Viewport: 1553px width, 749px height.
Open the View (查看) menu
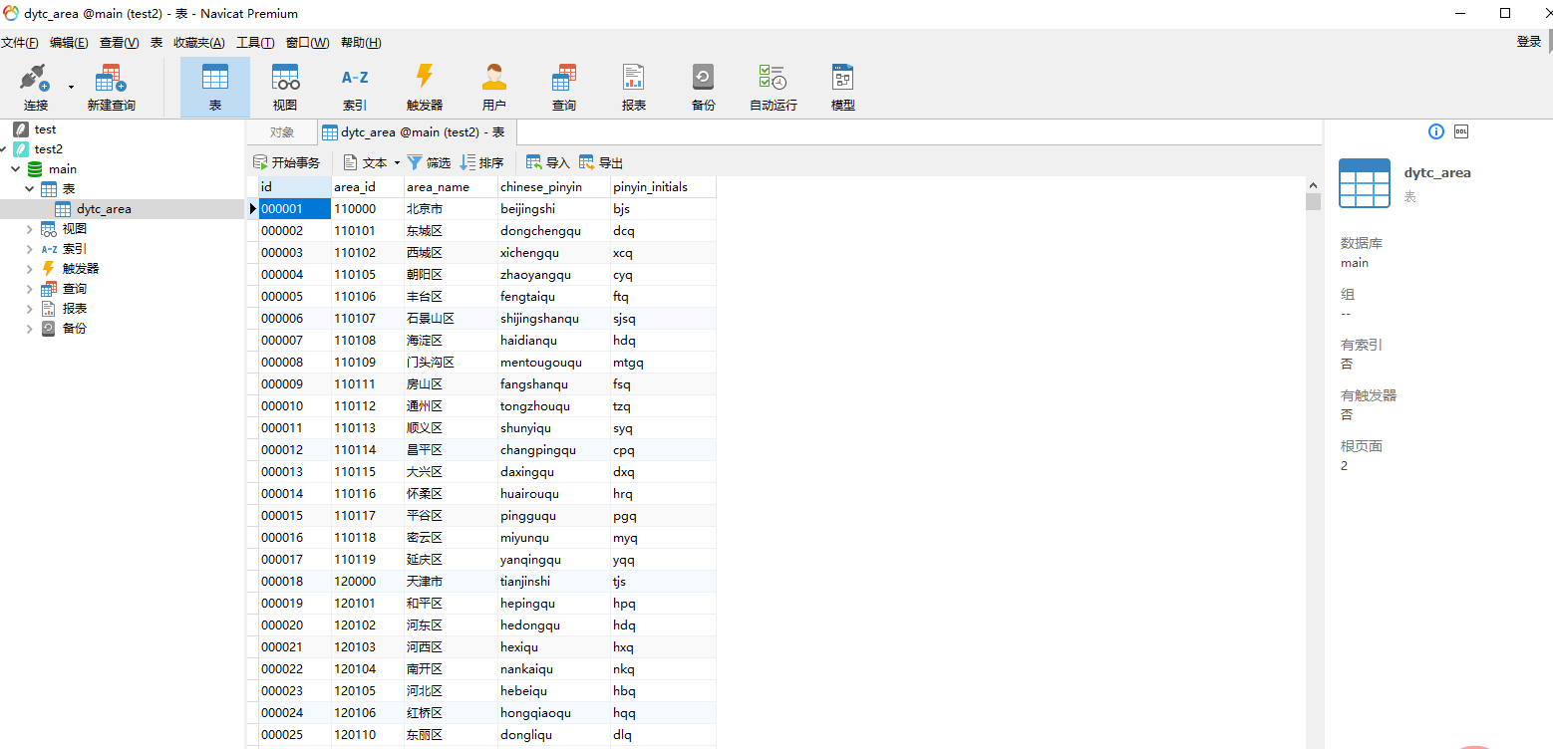[x=120, y=43]
